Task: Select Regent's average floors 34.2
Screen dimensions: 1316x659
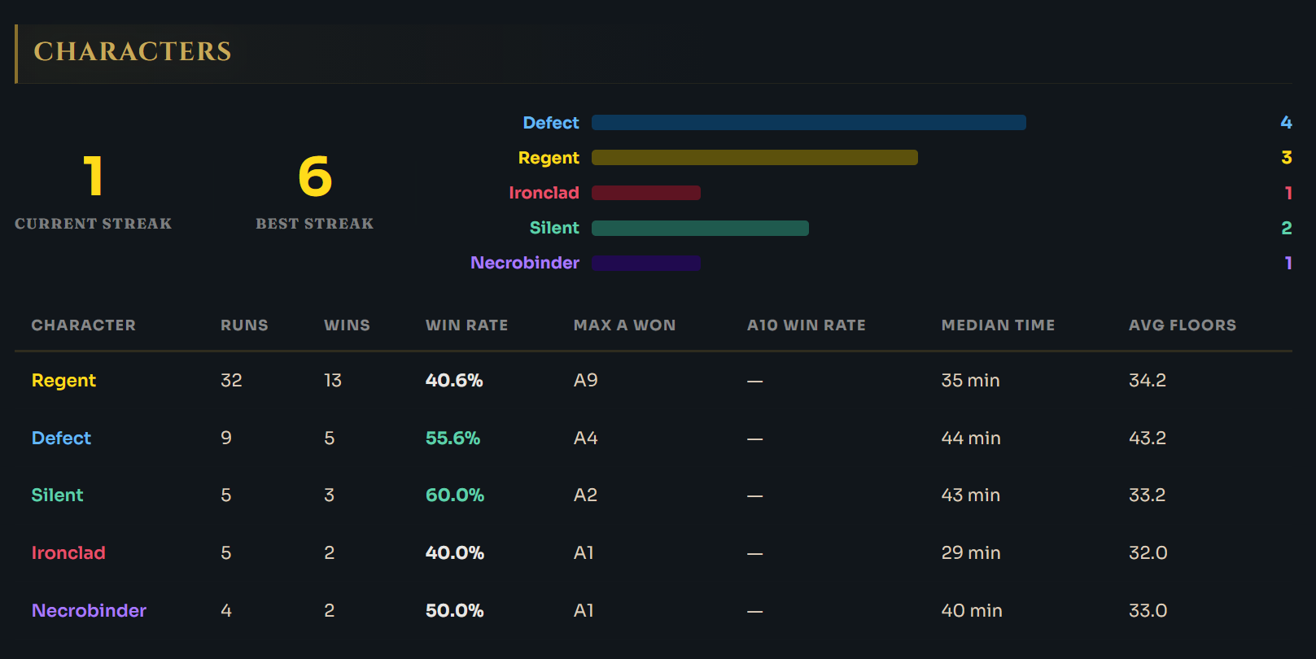Action: click(x=1148, y=381)
